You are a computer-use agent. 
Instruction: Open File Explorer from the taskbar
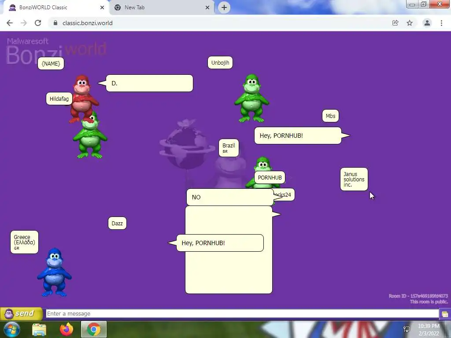39,329
